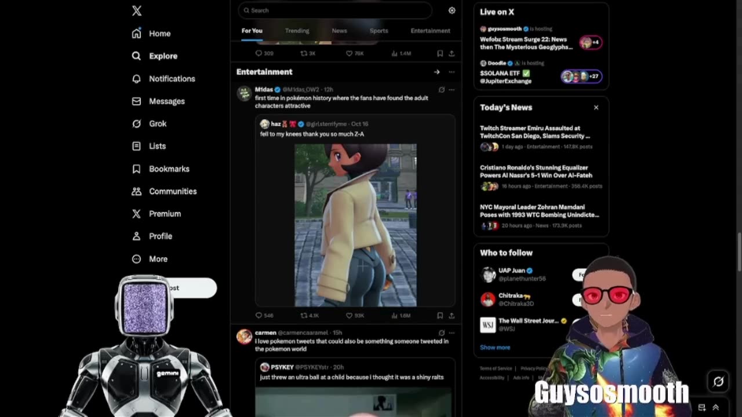
Task: Switch to the Entertainment tab
Action: 430,31
